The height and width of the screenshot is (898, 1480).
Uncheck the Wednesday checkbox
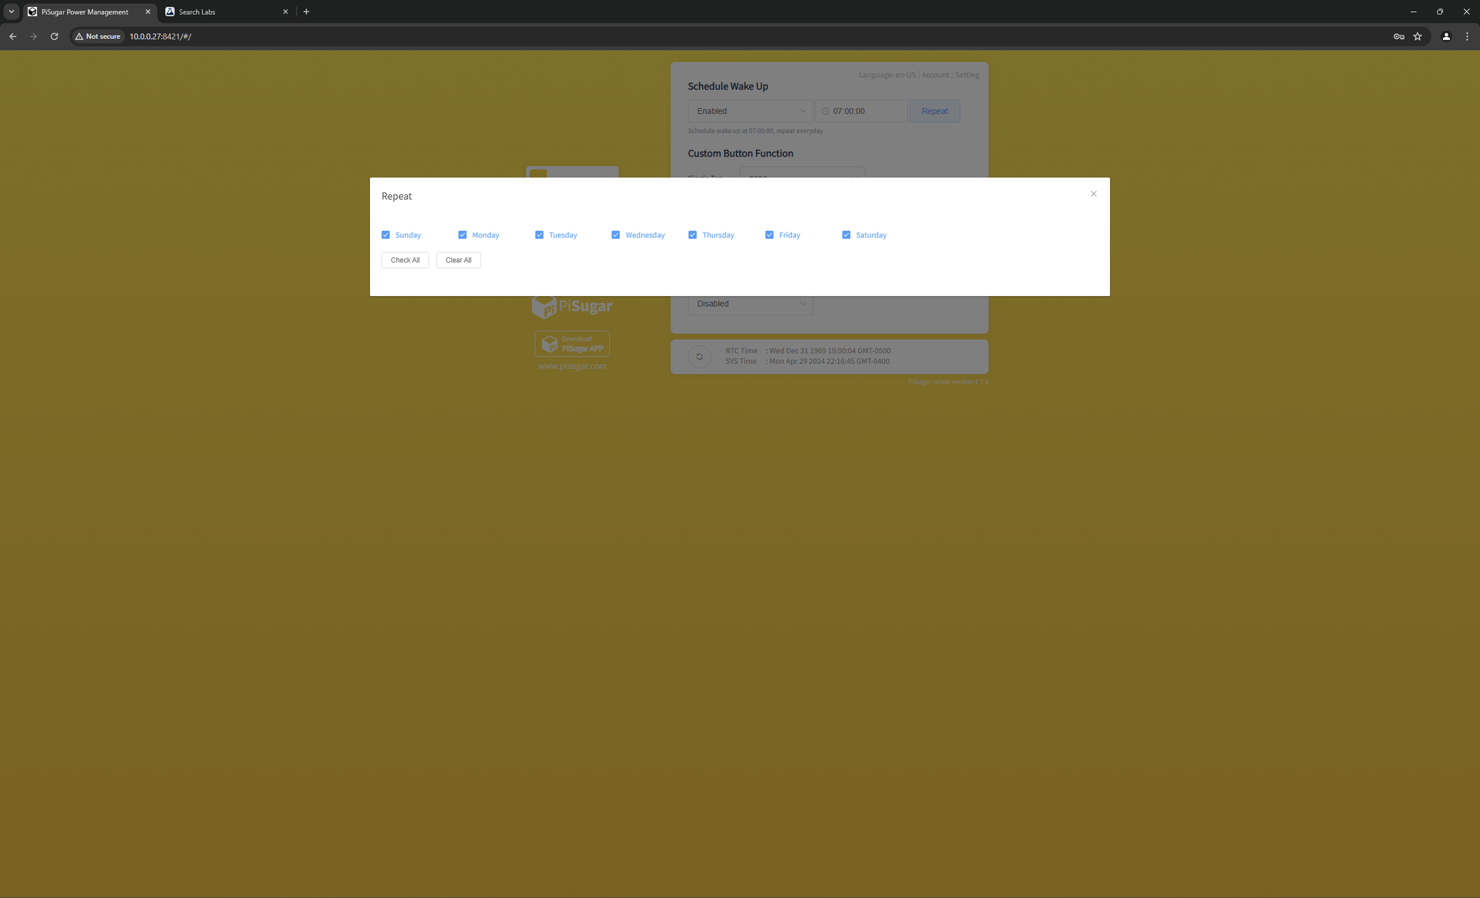615,235
